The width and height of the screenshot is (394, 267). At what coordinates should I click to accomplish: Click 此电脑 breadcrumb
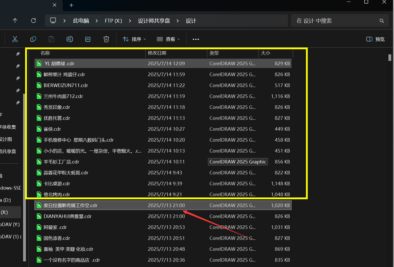pyautogui.click(x=81, y=21)
